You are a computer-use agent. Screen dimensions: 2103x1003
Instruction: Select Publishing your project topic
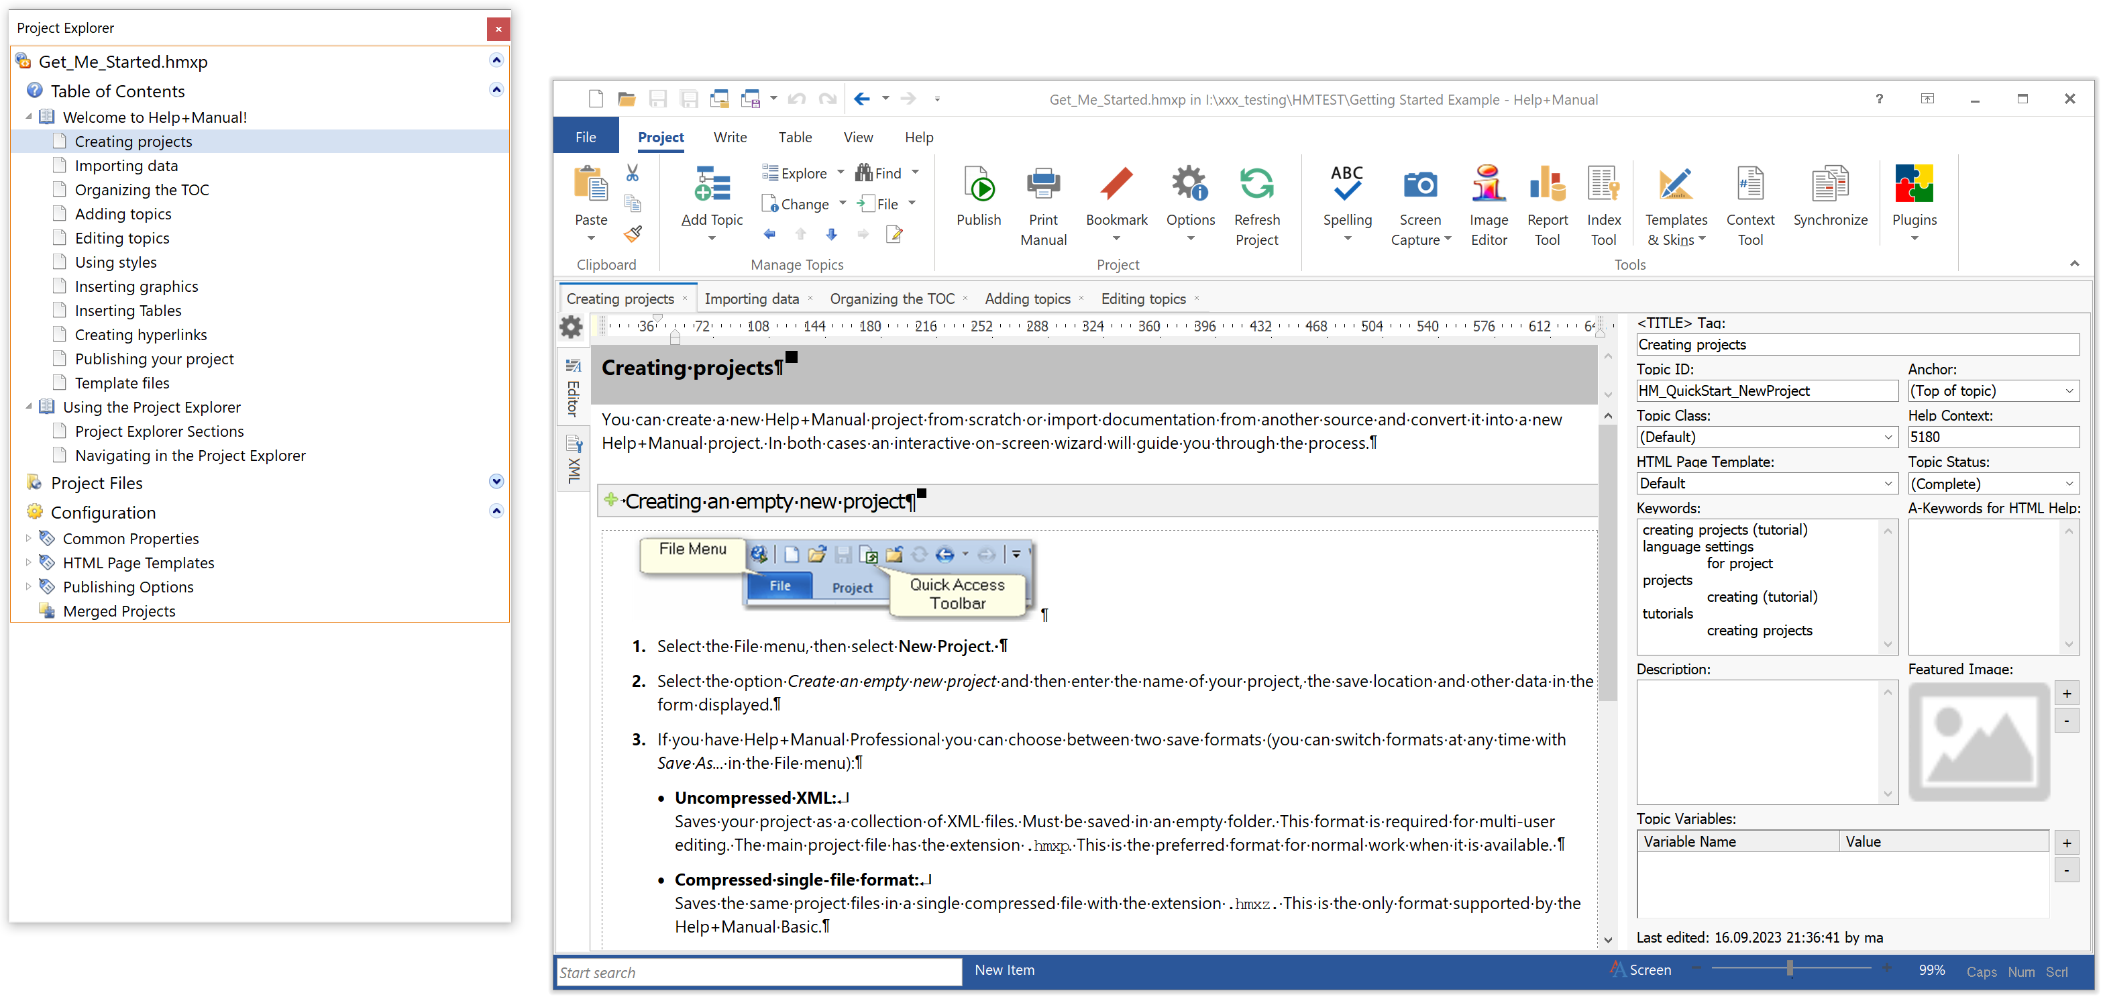tap(154, 358)
